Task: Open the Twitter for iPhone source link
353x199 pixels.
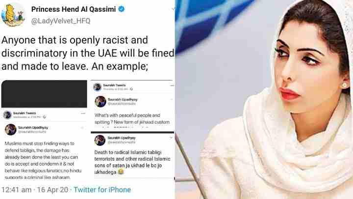Action: point(102,190)
